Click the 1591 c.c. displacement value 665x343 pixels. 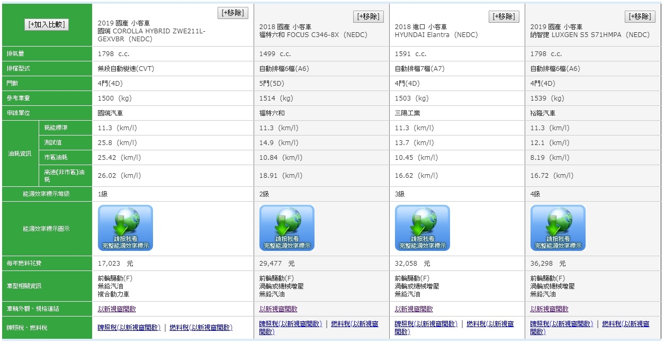click(410, 54)
